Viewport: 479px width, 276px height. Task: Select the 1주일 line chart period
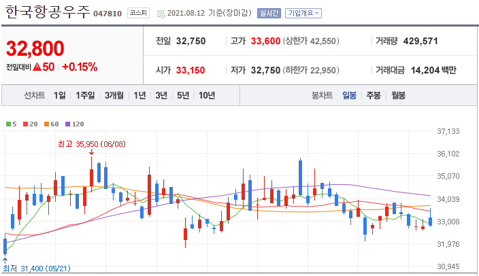tap(85, 95)
